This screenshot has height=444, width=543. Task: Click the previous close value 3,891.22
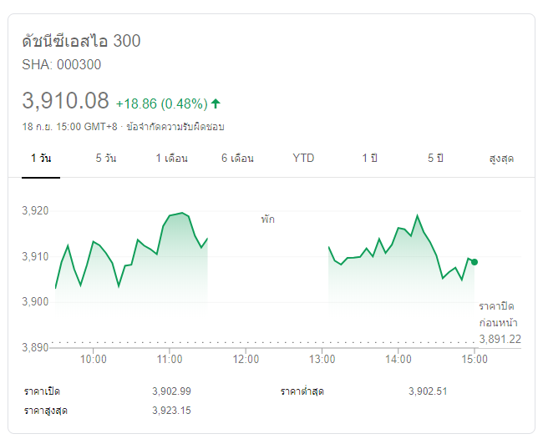tap(500, 338)
